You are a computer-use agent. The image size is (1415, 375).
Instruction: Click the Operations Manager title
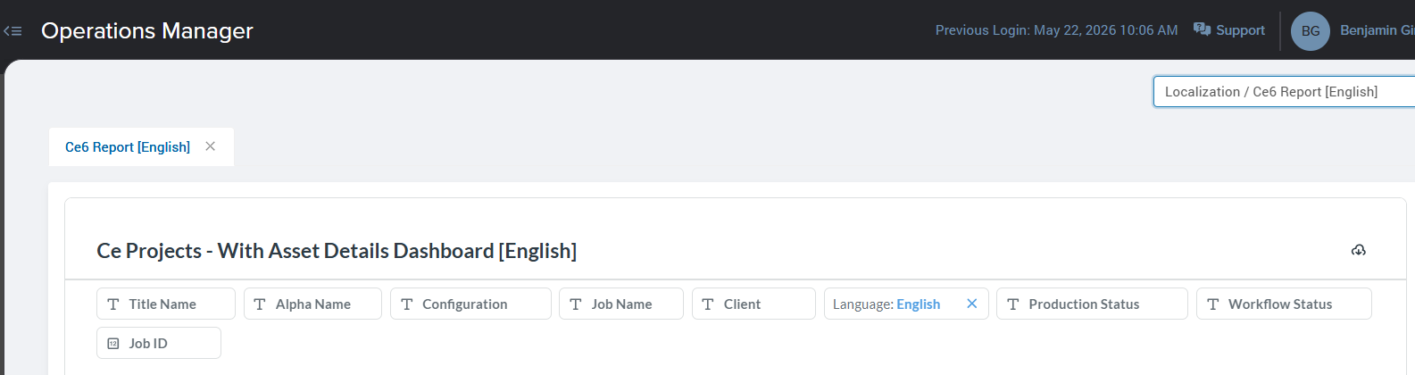pos(147,31)
